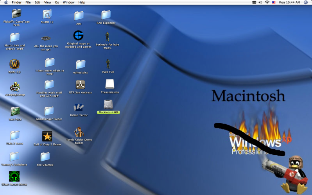The image size is (312, 195).
Task: Click the Wi-Fi status icon
Action: pyautogui.click(x=267, y=2)
